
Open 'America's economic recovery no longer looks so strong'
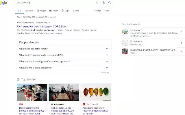point(95,111)
